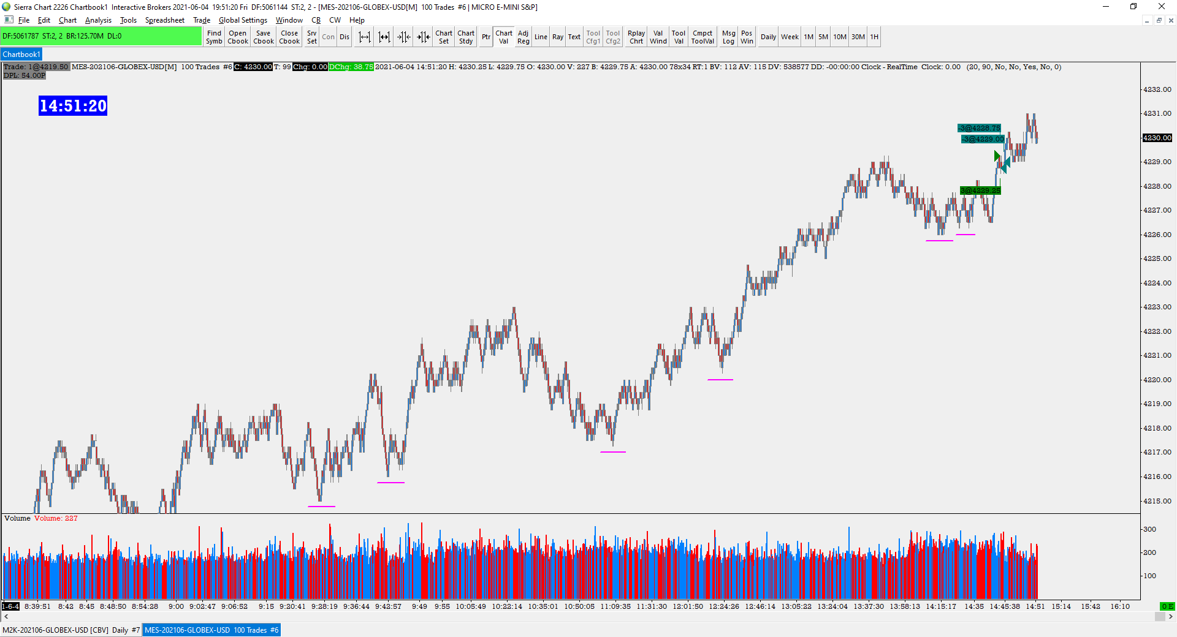Screen dimensions: 1177x637
Task: Open the File menu
Action: (24, 20)
